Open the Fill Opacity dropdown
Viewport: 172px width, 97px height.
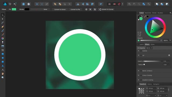(x=152, y=48)
